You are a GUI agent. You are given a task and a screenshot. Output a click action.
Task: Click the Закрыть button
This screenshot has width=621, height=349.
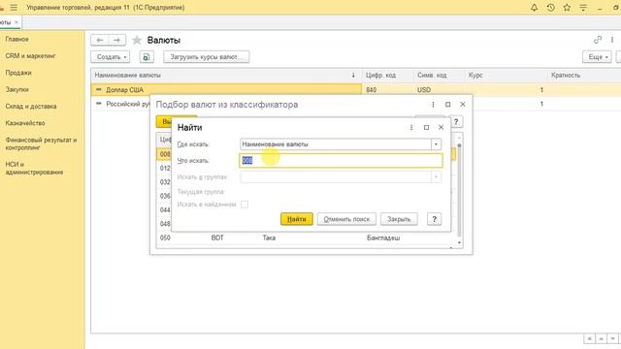point(399,219)
